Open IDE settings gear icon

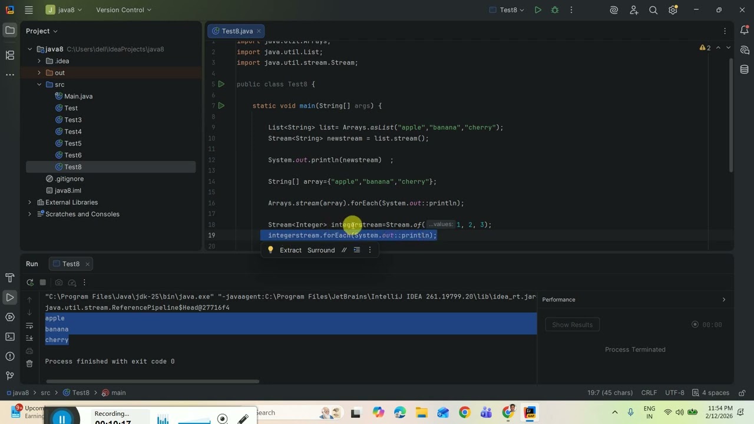673,10
